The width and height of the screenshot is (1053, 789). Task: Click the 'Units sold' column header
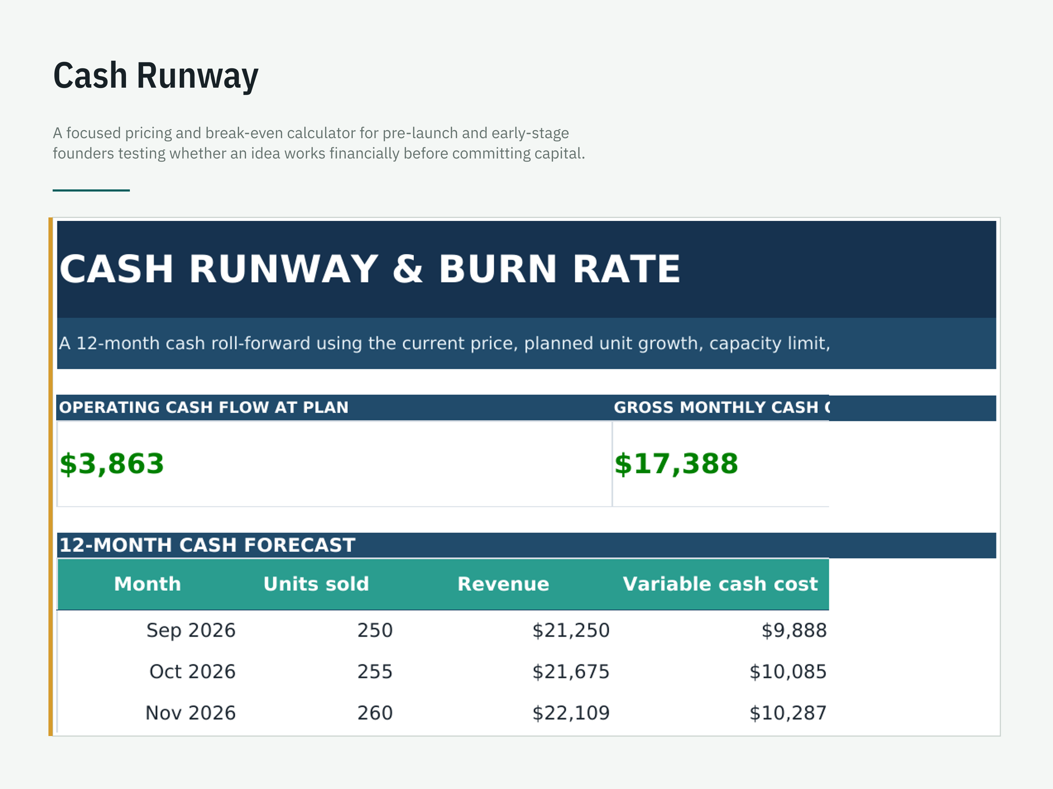[x=316, y=584]
